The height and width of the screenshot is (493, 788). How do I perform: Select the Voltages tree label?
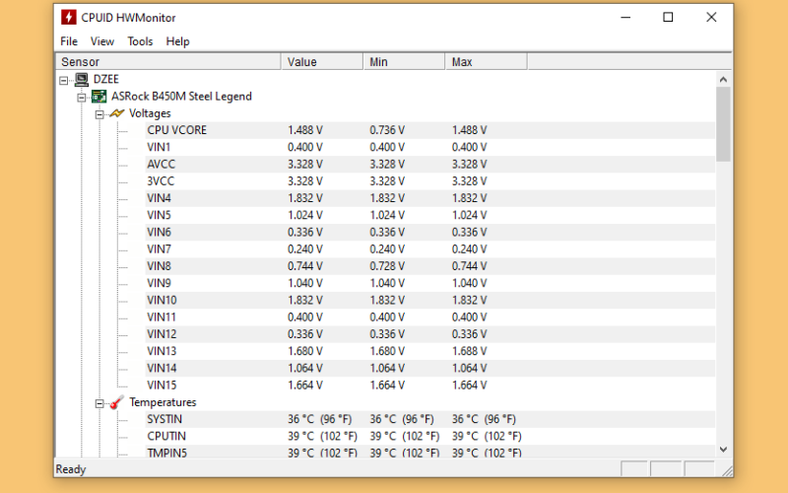click(150, 113)
